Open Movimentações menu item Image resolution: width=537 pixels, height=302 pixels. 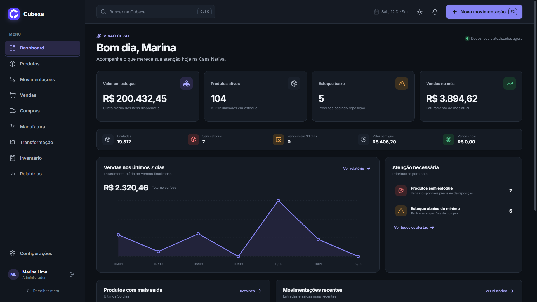tap(43, 79)
